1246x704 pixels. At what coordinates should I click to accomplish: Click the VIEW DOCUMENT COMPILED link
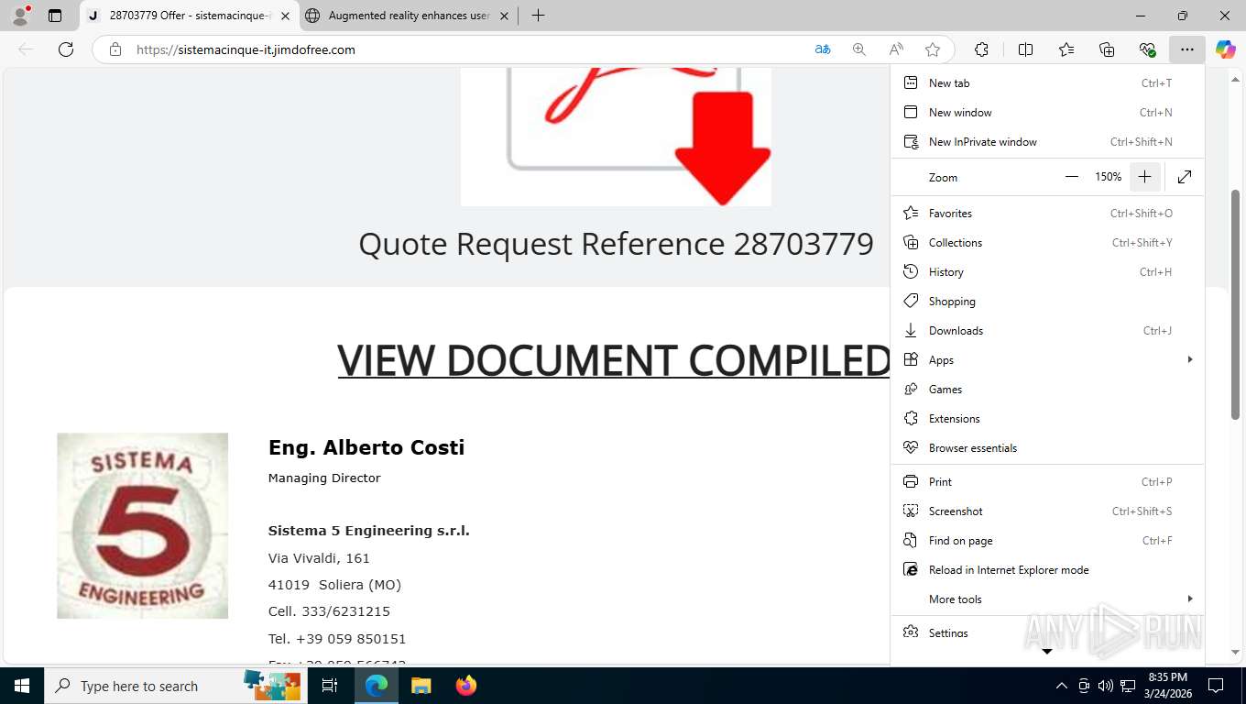[614, 359]
